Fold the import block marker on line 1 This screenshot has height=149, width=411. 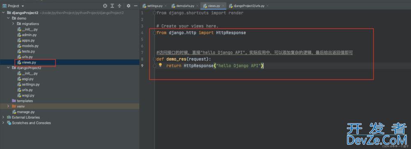[155, 13]
